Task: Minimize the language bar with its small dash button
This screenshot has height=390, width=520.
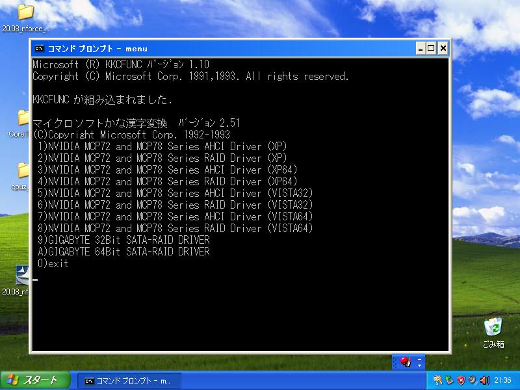Action: pos(419,359)
